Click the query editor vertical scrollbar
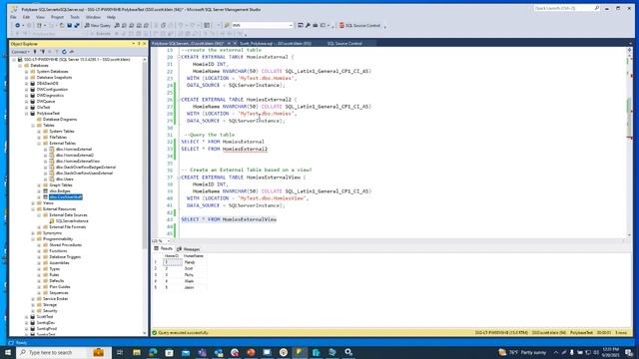 point(629,143)
